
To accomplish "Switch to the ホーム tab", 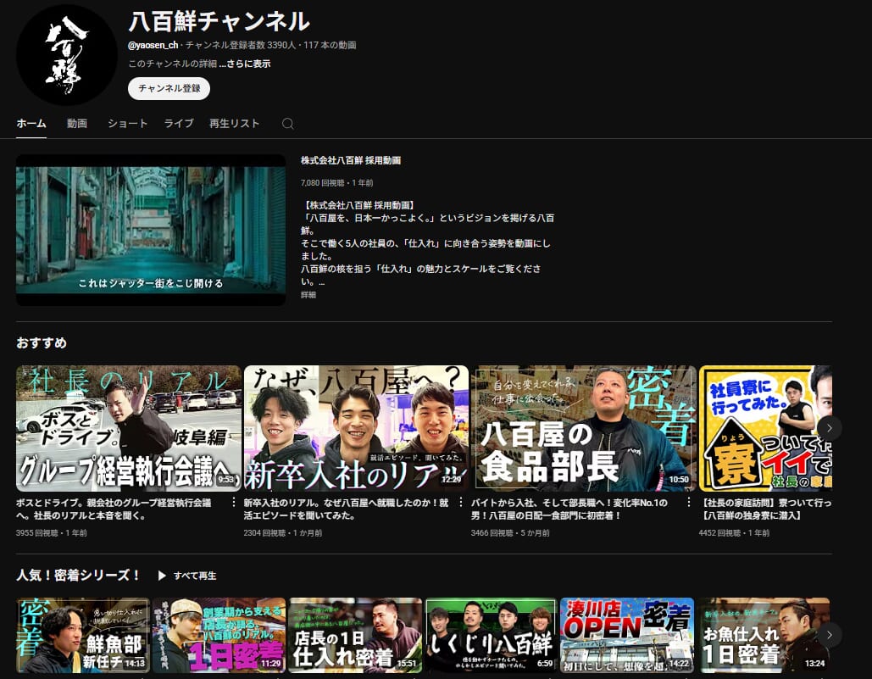I will pos(31,124).
